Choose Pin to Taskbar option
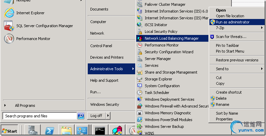 227,45
